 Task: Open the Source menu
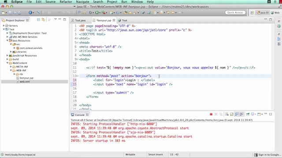coord(51,2)
